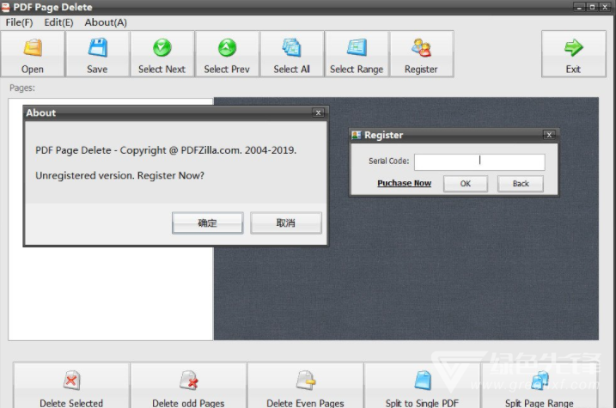Image resolution: width=616 pixels, height=408 pixels.
Task: Click the Save floppy disk icon
Action: pos(97,47)
